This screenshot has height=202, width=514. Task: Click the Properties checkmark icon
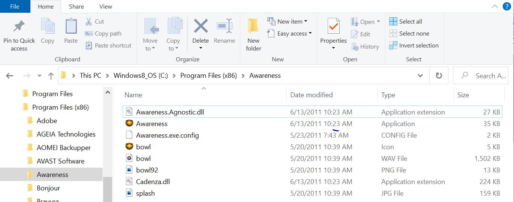point(333,27)
